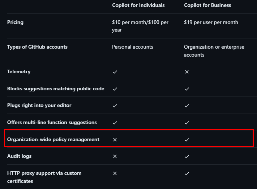Click the Individuals cross in the Audit logs row

click(115, 156)
